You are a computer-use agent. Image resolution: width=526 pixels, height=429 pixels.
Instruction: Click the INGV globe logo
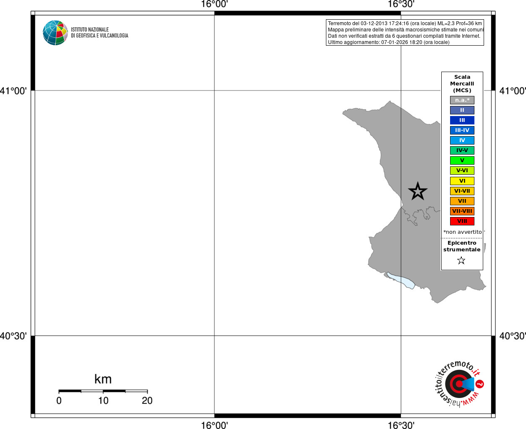[x=55, y=33]
